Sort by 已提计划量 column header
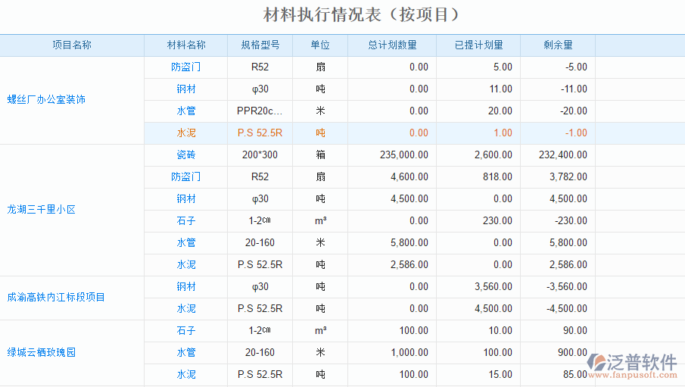 (478, 45)
